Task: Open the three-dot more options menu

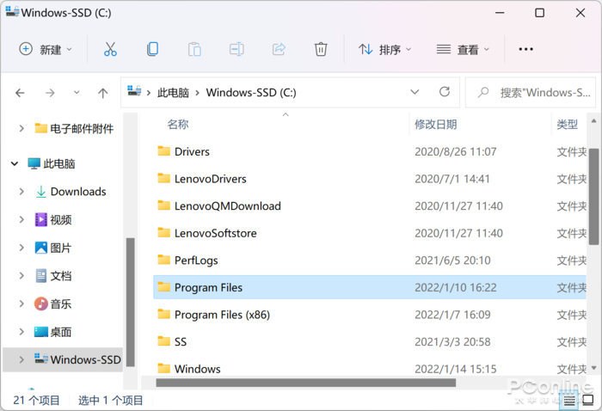Action: coord(525,49)
